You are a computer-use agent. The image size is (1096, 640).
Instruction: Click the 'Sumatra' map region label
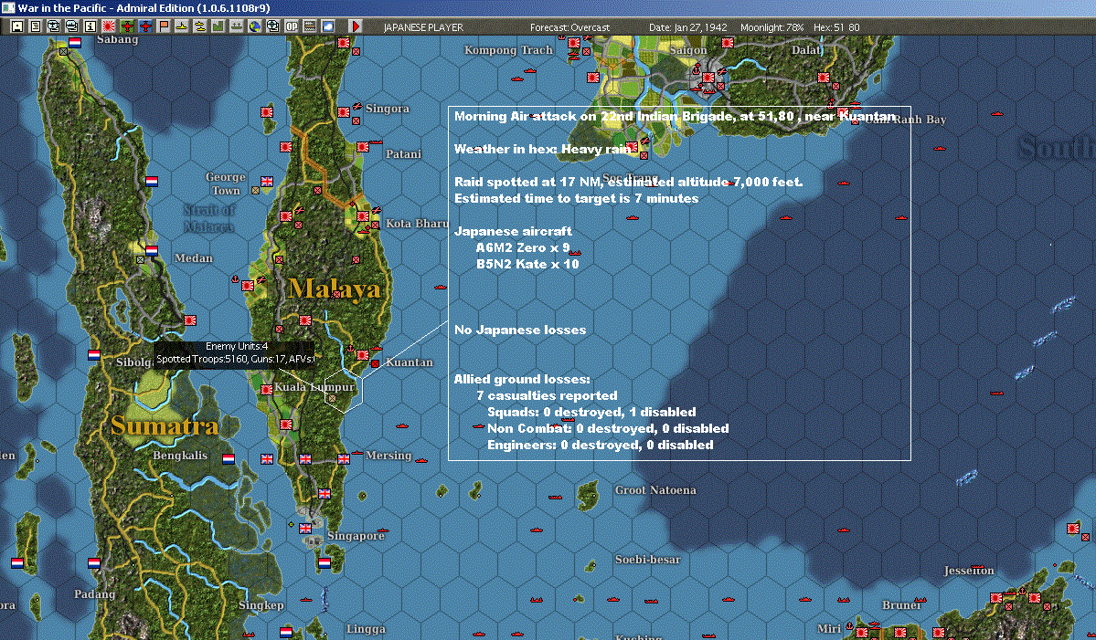pyautogui.click(x=165, y=425)
